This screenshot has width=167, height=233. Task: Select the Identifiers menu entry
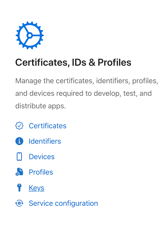pos(45,141)
